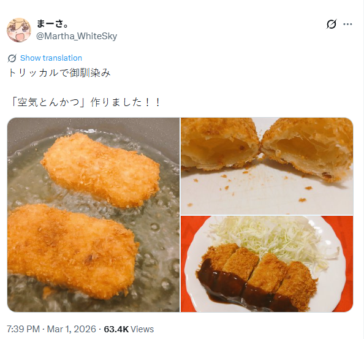Click the Grok icon beside Show translation
The image size is (364, 339).
tap(12, 58)
